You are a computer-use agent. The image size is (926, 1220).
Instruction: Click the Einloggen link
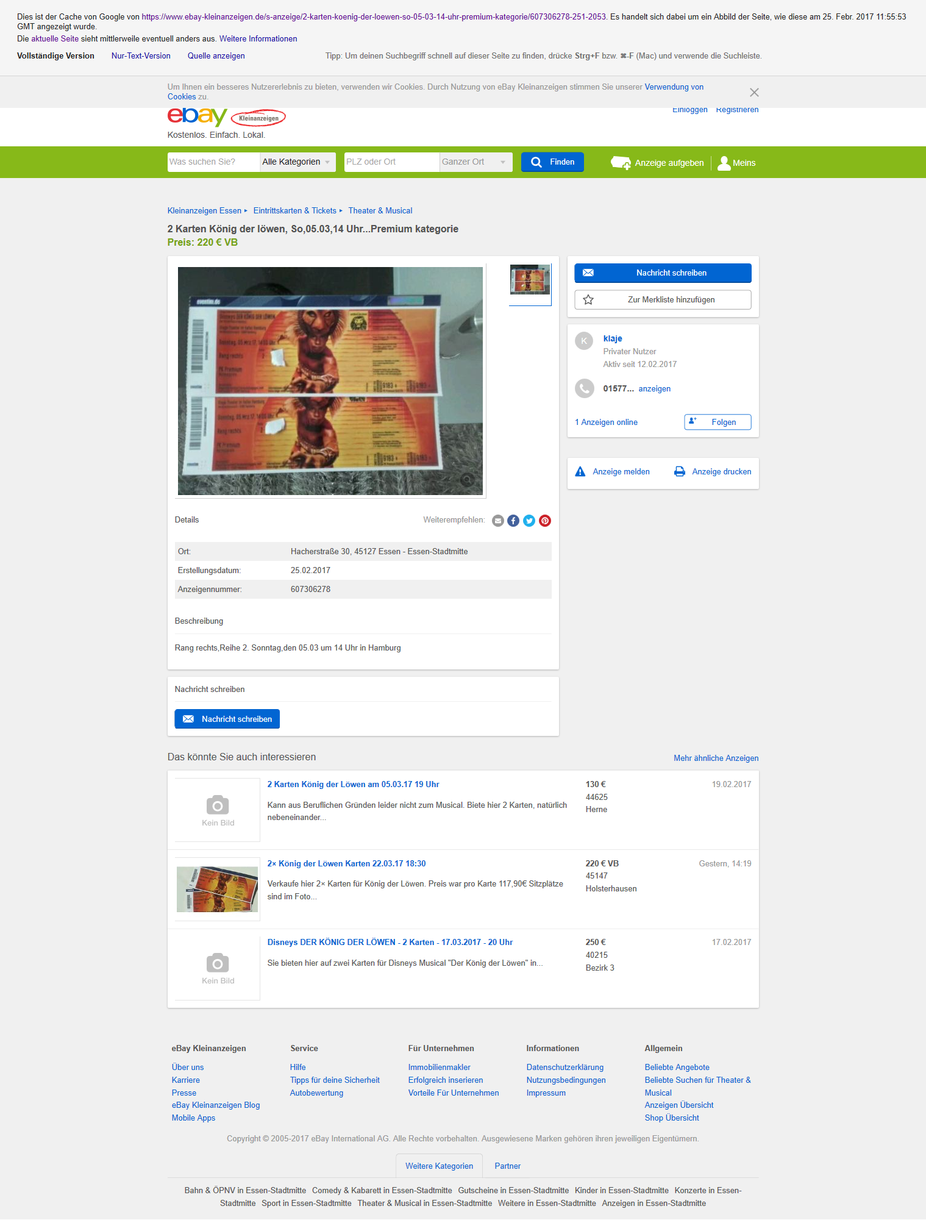[690, 110]
